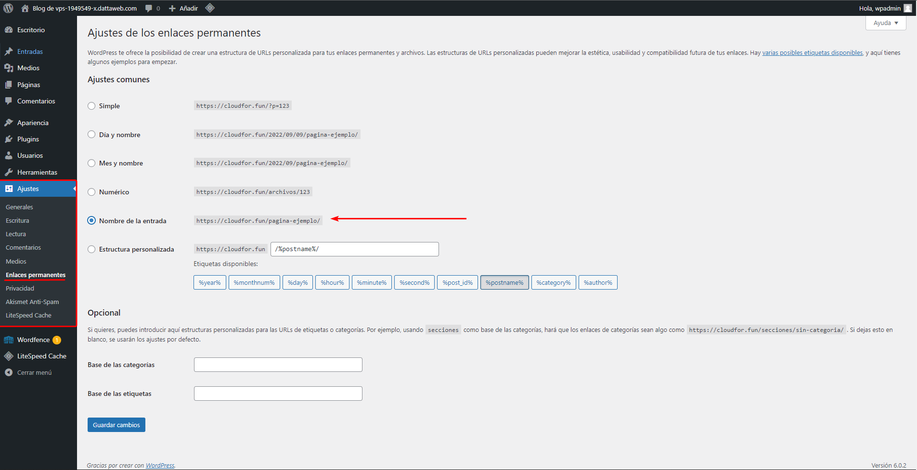Insert the %monthnum% tag button
Image resolution: width=917 pixels, height=470 pixels.
click(254, 282)
